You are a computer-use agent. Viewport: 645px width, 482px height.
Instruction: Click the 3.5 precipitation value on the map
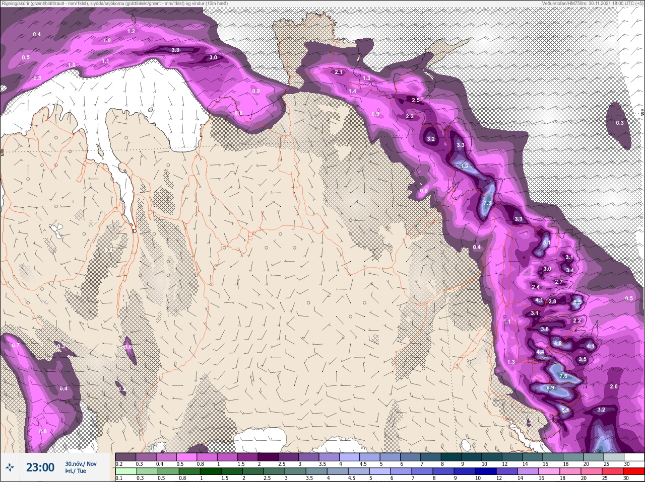pos(583,359)
